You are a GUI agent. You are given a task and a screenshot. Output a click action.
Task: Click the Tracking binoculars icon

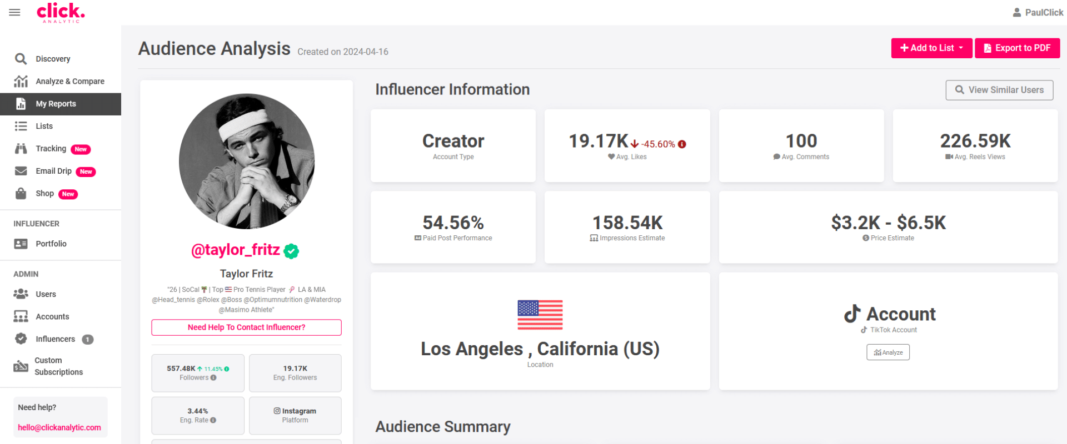pos(21,149)
